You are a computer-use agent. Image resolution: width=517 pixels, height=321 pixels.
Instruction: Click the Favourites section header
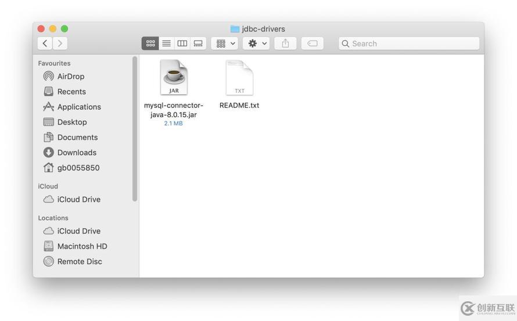[54, 63]
